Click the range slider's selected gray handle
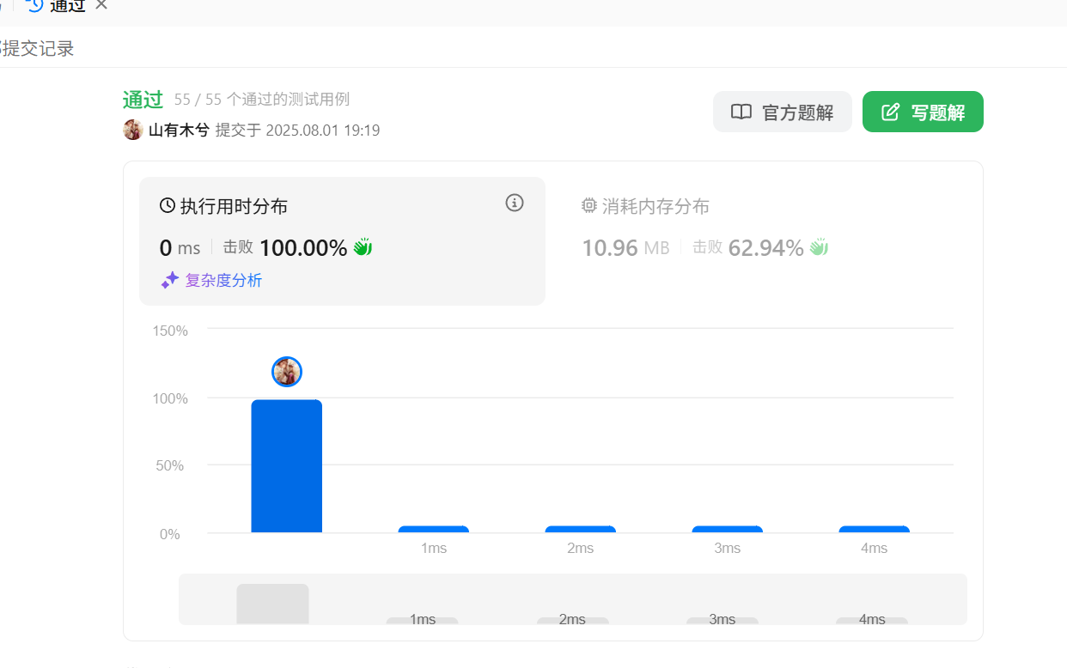The height and width of the screenshot is (668, 1067). (x=272, y=604)
